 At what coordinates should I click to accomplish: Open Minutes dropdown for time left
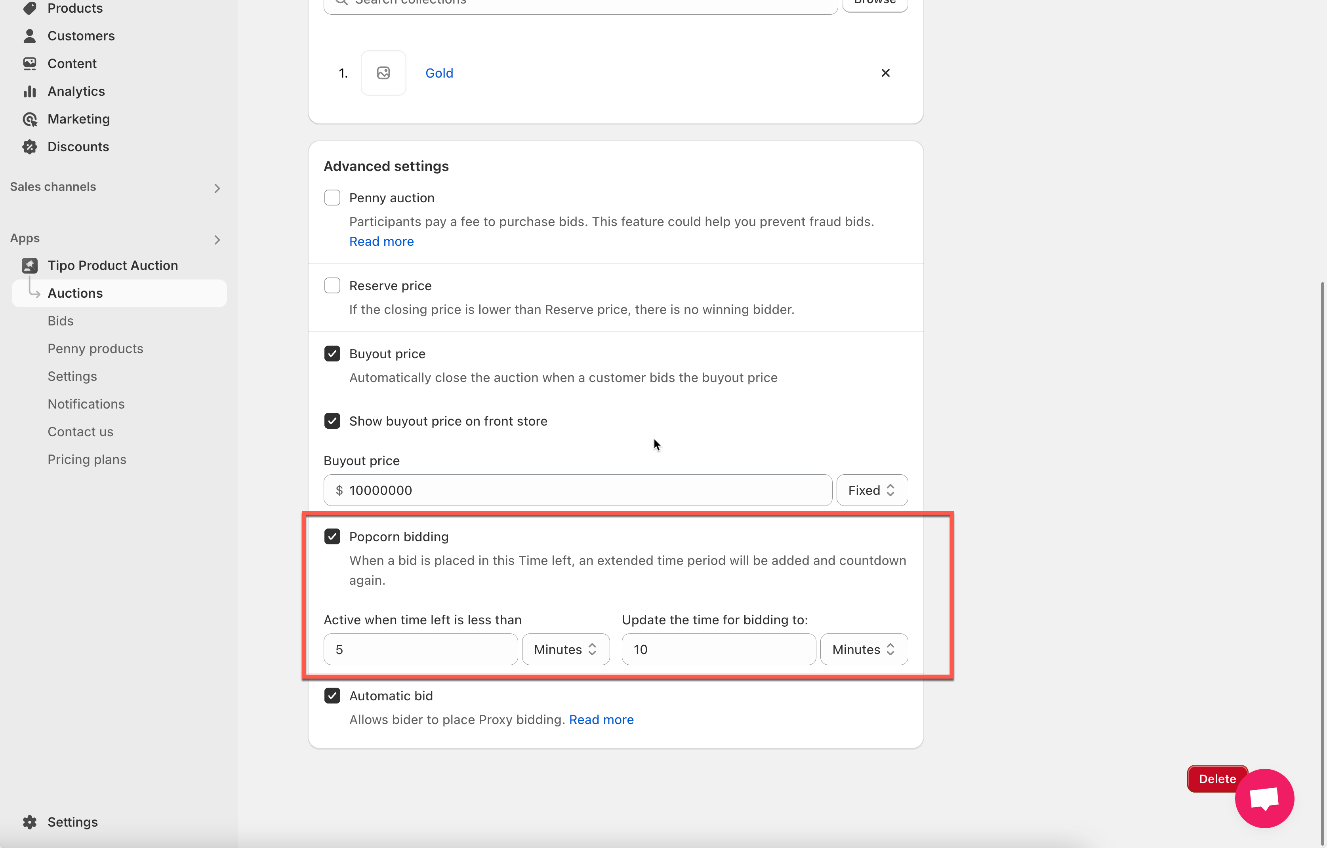(x=565, y=649)
